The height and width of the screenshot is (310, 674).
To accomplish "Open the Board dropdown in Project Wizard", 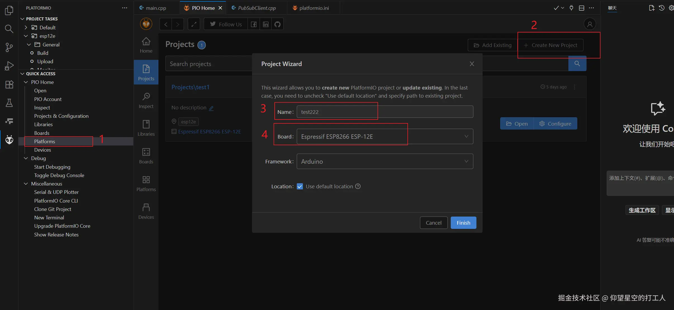I will tap(385, 137).
